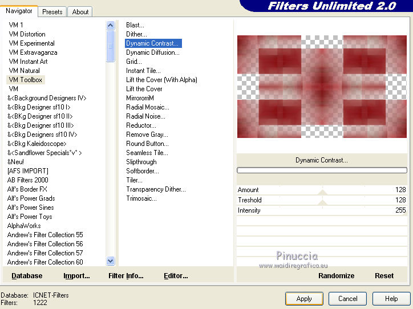Select Alf's Power Toys category
413x309 pixels.
30,217
